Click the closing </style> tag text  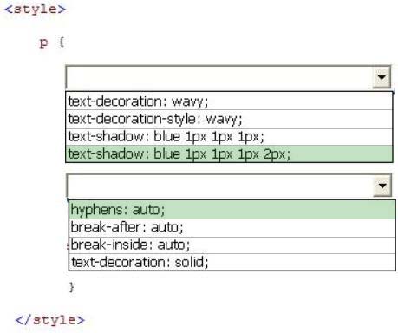click(49, 320)
